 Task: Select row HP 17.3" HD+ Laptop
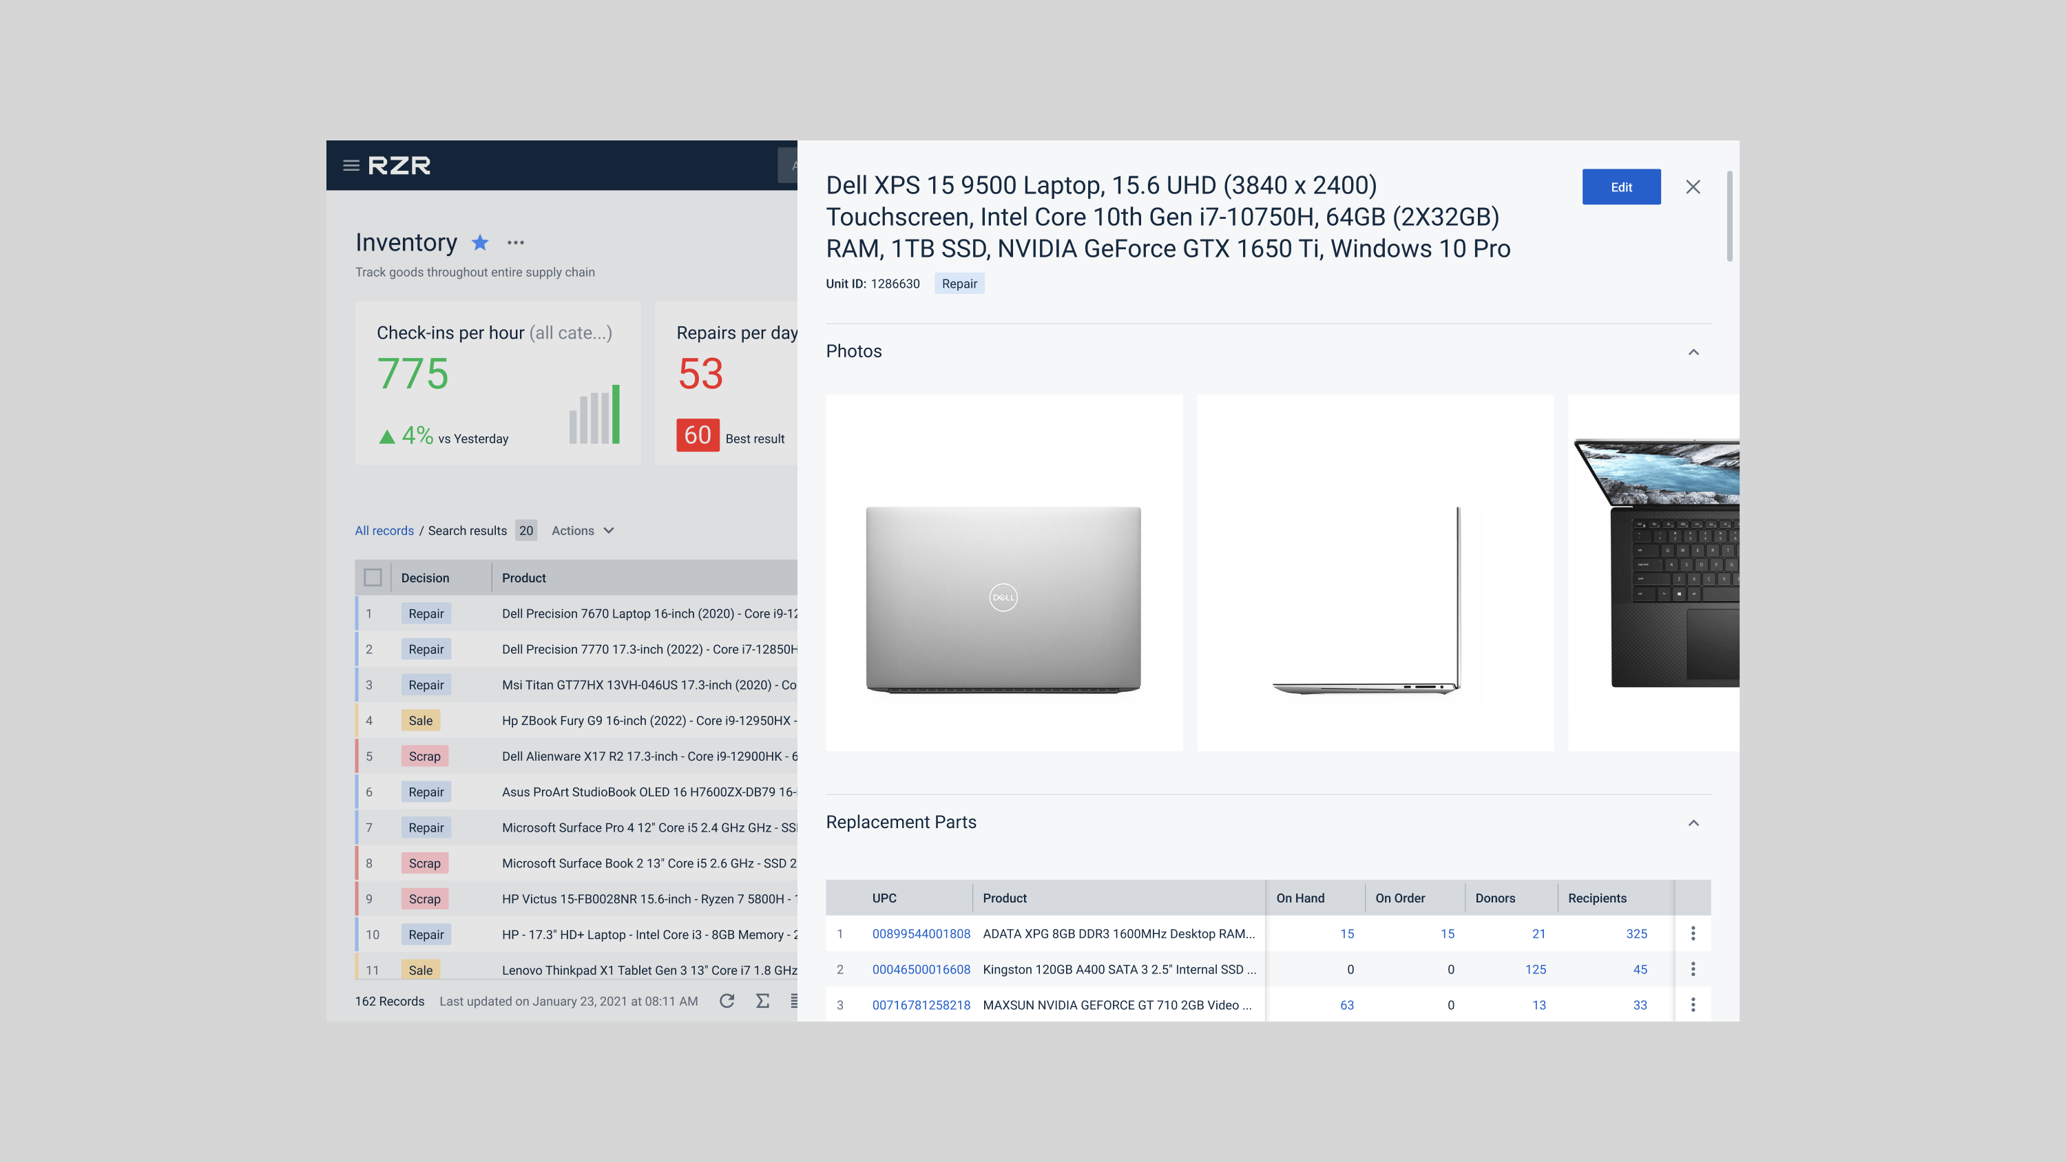tap(576, 934)
